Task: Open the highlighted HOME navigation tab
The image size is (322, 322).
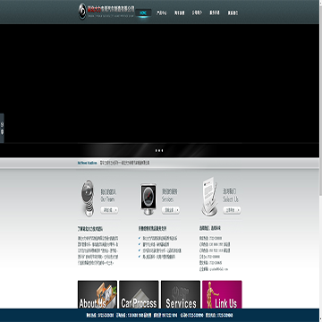Action: [x=143, y=13]
